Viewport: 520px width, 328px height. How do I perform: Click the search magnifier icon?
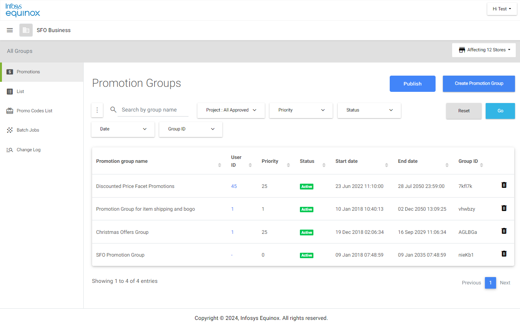click(x=113, y=110)
